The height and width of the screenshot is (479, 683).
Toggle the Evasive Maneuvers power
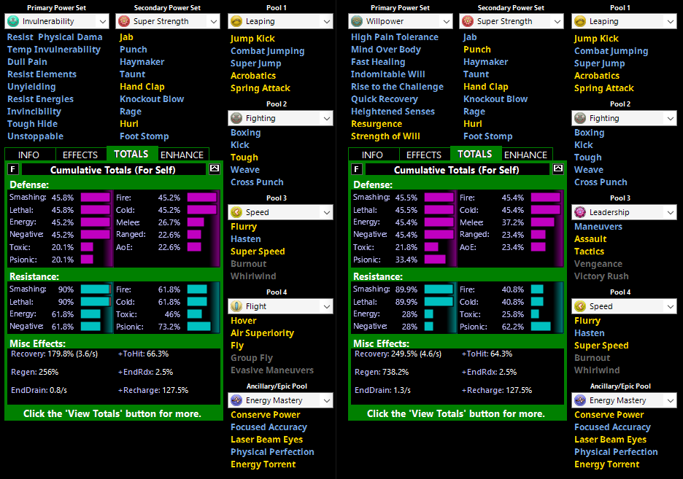(x=271, y=370)
